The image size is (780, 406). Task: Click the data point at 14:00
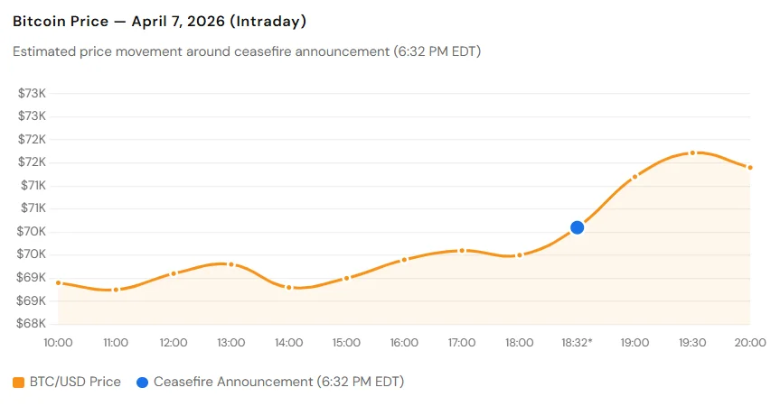[x=289, y=287]
